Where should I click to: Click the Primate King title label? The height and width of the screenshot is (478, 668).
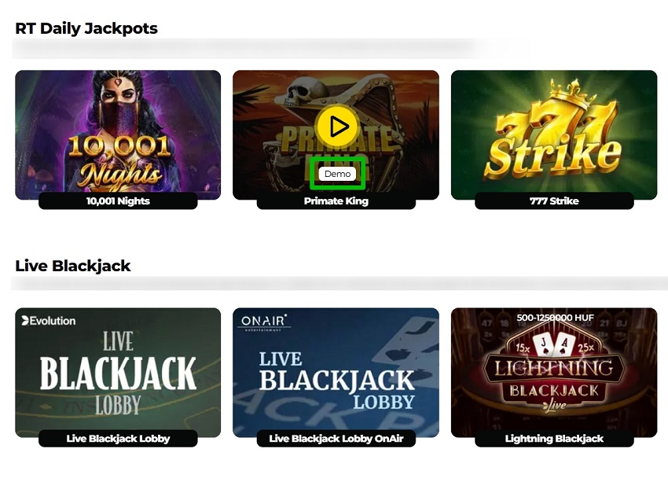pos(336,201)
